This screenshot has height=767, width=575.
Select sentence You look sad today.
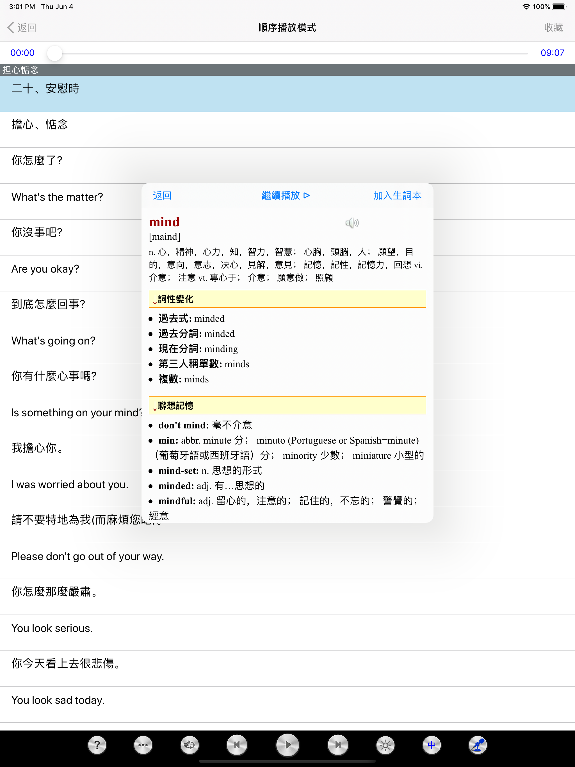pos(287,705)
